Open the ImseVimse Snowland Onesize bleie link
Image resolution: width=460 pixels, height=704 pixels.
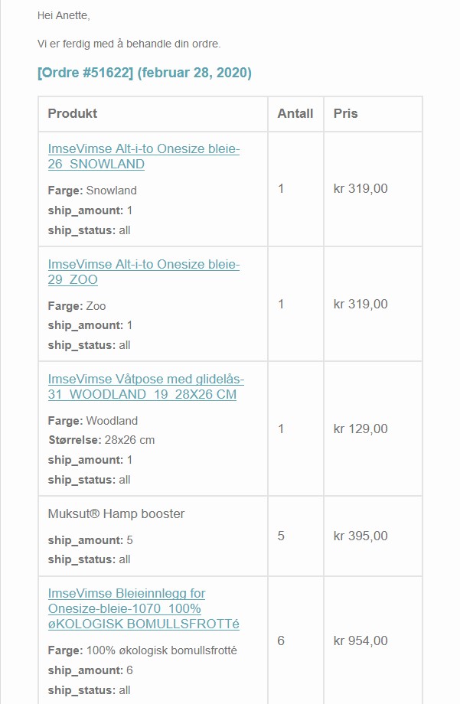pos(144,156)
